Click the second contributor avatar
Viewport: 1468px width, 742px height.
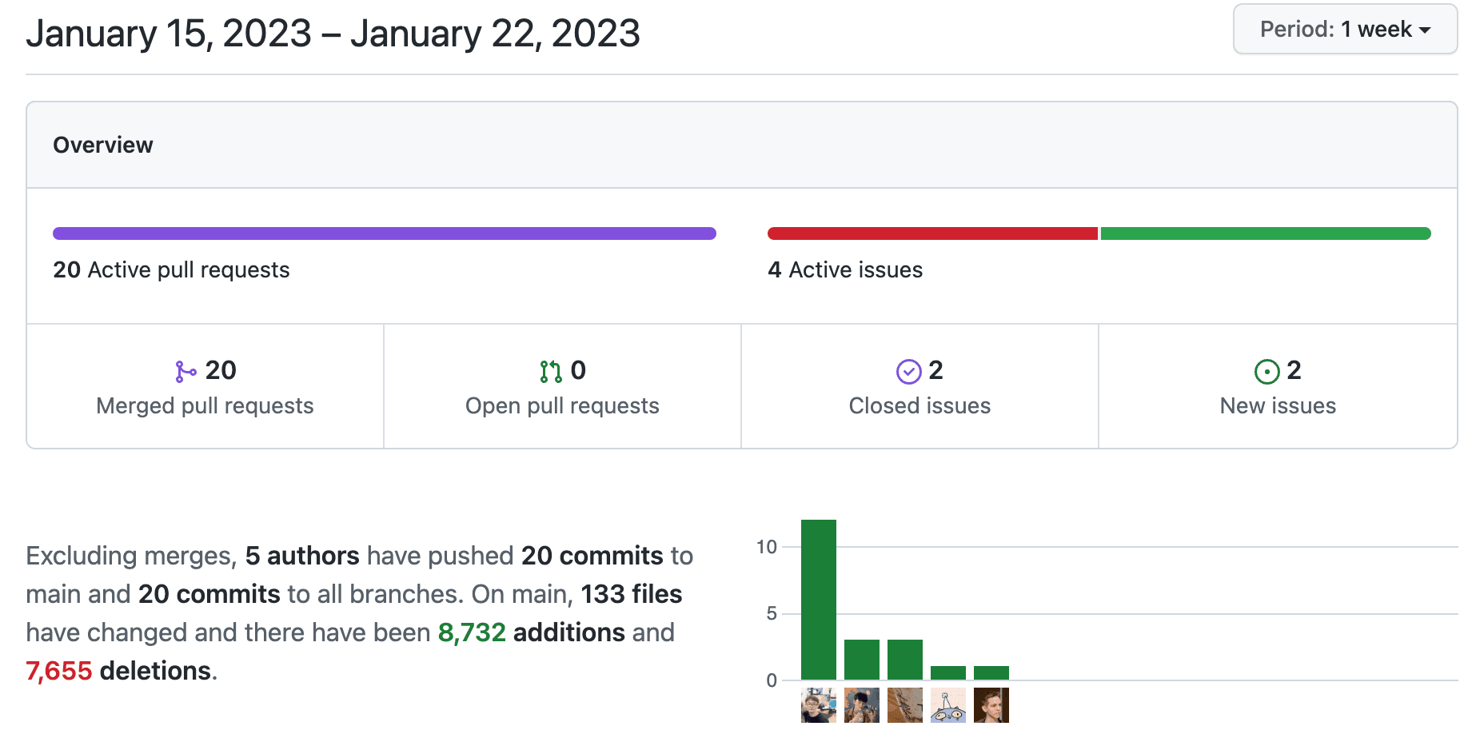pos(861,704)
